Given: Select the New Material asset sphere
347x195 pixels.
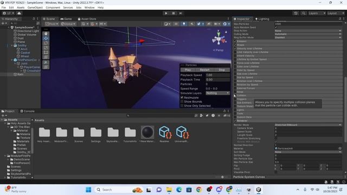Looking at the screenshot, I should coord(147,134).
